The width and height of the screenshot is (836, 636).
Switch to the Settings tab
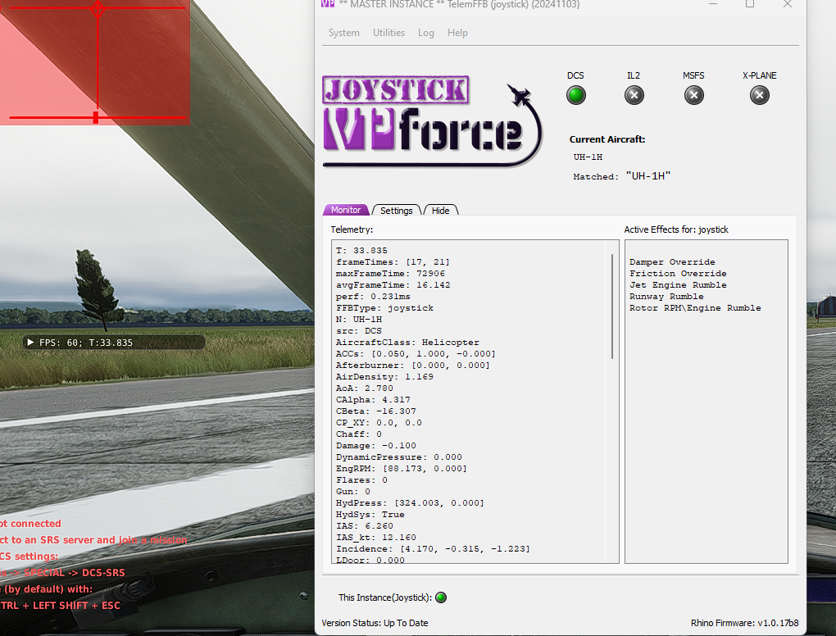pos(396,211)
